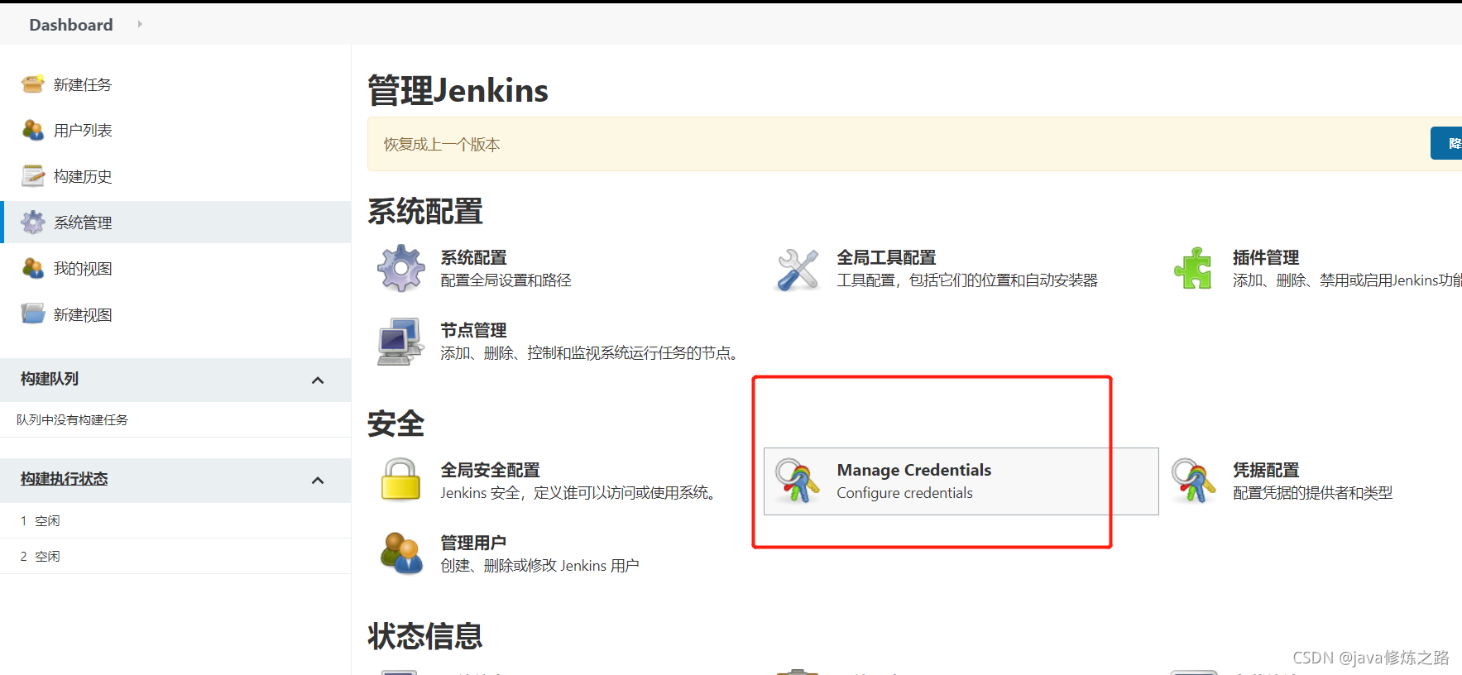1462x675 pixels.
Task: Click the 构建队列 heading text
Action: 50,379
